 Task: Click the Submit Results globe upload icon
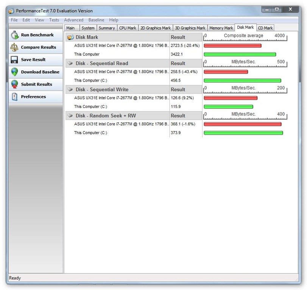(15, 84)
